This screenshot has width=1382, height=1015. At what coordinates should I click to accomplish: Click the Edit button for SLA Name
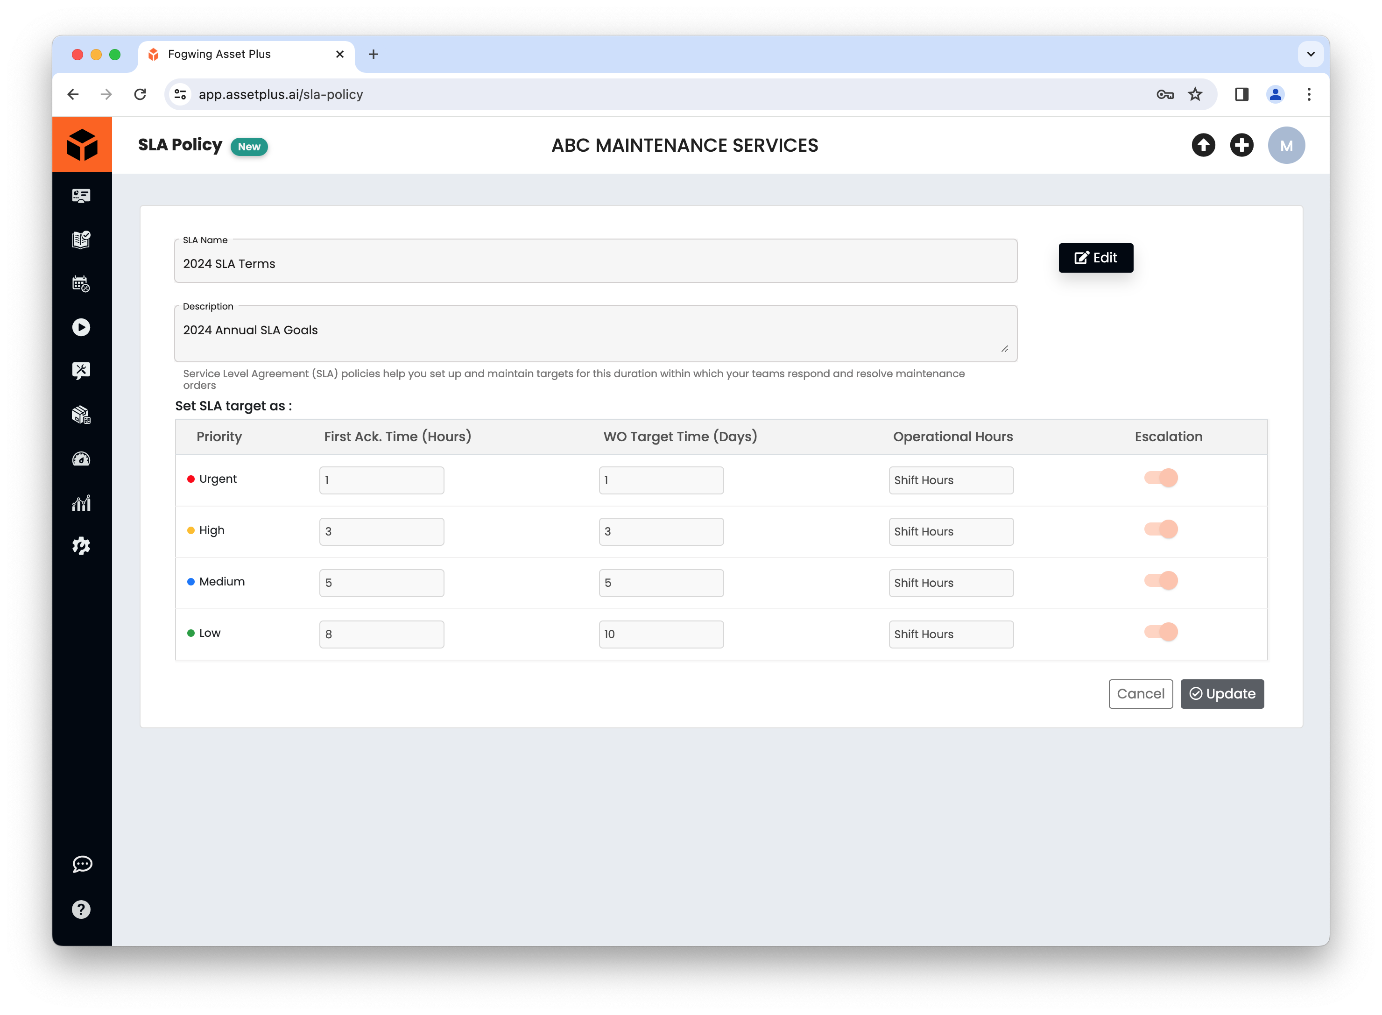(1094, 258)
